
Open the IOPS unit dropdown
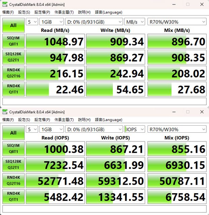pyautogui.click(x=134, y=129)
